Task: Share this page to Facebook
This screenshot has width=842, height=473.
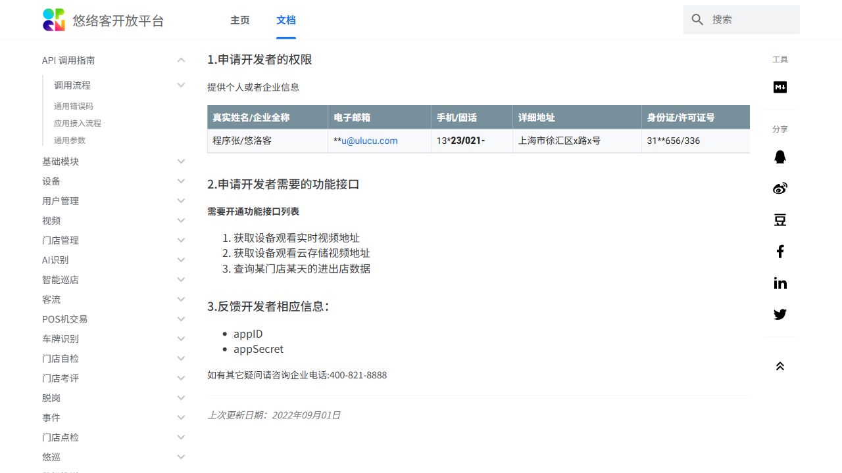Action: [780, 252]
